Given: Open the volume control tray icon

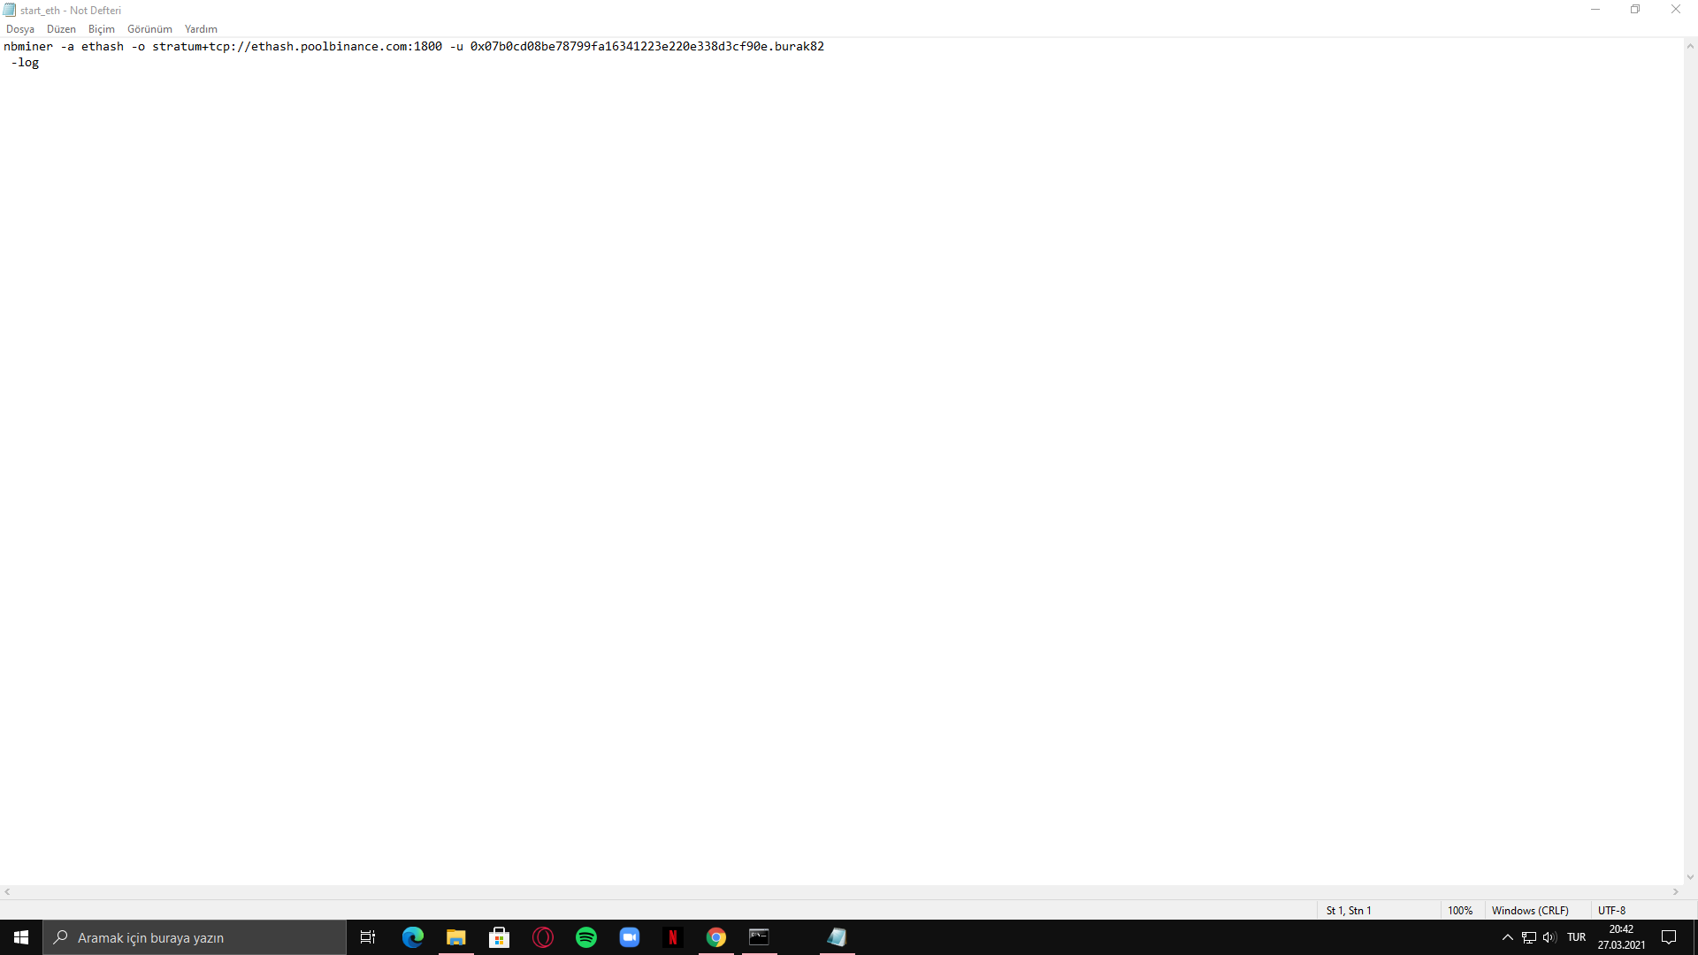Looking at the screenshot, I should point(1549,937).
